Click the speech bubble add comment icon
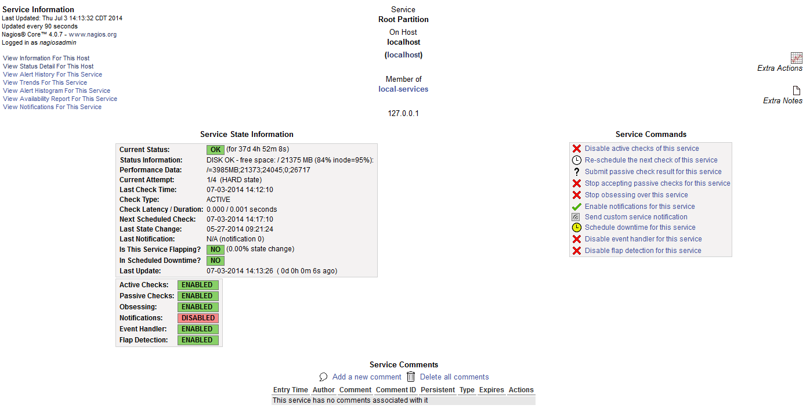This screenshot has width=810, height=412. (324, 377)
